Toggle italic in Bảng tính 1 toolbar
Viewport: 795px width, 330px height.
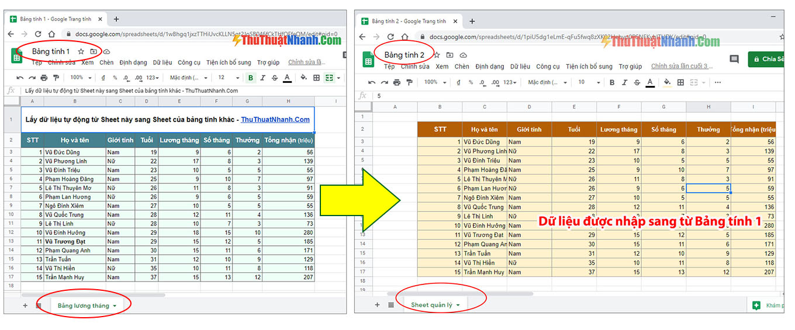tap(263, 78)
